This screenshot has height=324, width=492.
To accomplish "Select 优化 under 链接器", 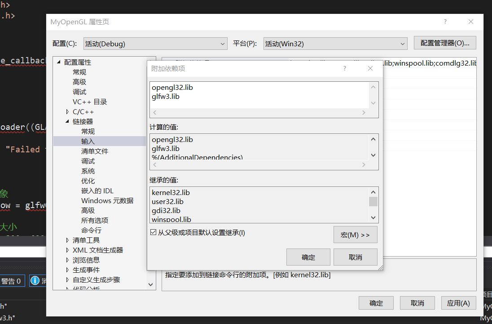I will (x=88, y=181).
